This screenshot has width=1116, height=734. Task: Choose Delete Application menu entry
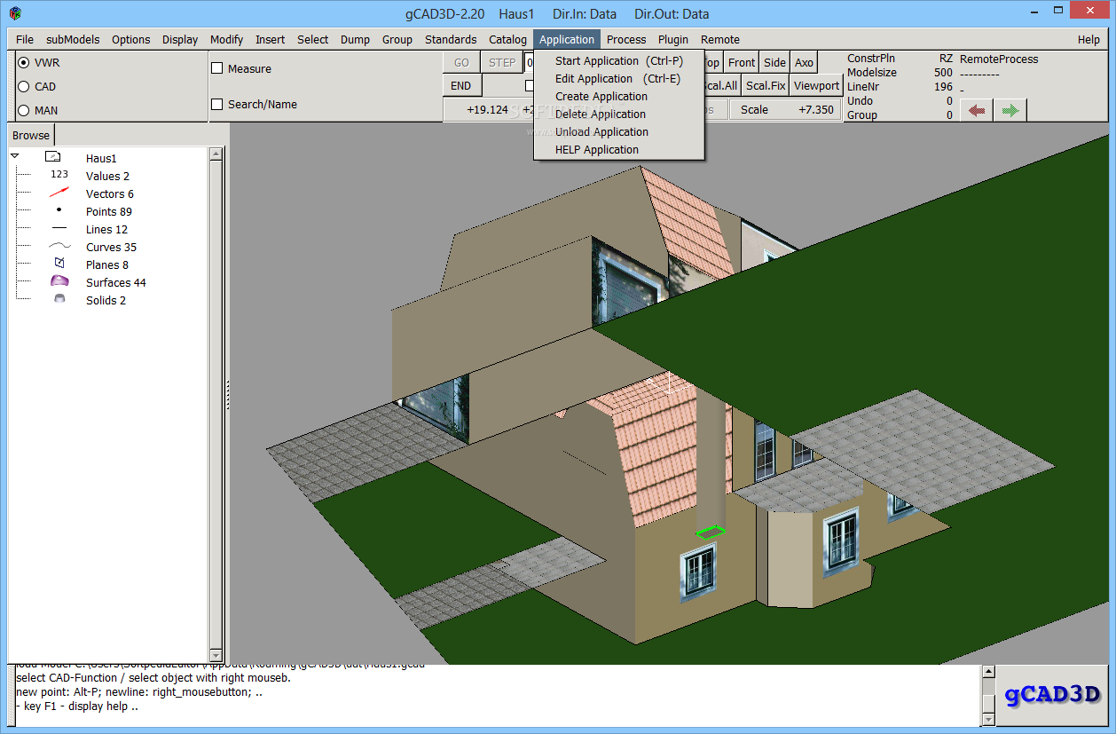click(619, 114)
